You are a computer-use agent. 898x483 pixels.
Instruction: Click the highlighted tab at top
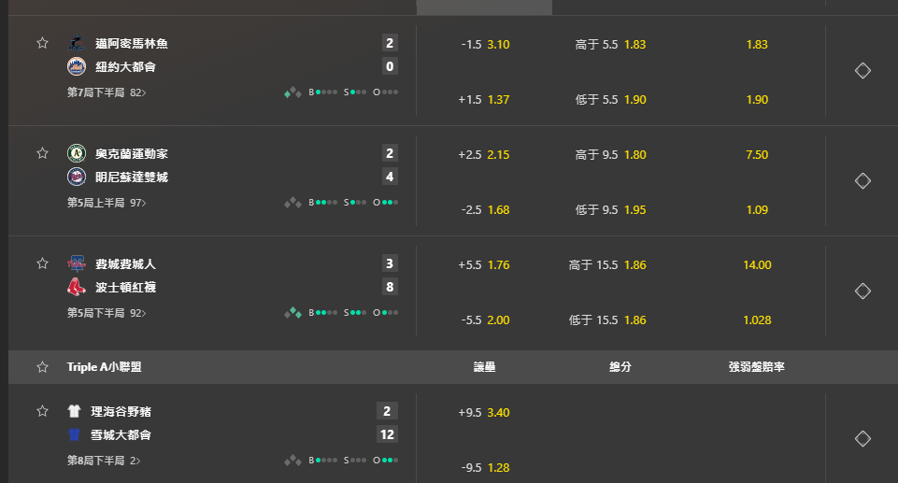[x=484, y=7]
